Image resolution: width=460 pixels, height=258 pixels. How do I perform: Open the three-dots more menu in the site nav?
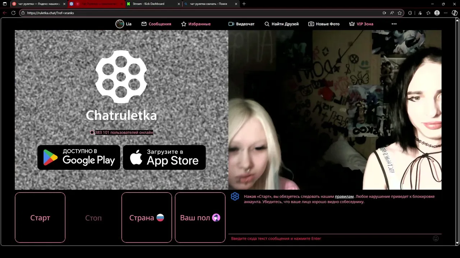[x=394, y=24]
